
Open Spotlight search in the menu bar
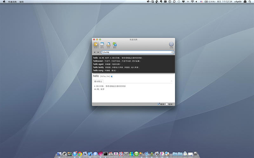click(249, 2)
